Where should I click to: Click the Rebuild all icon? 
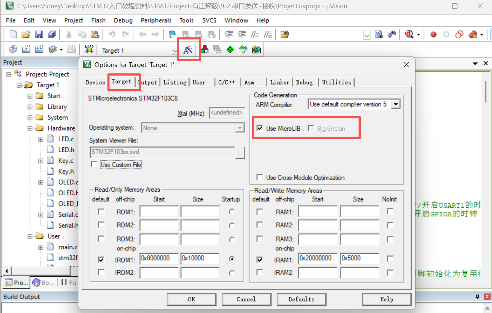[39, 49]
